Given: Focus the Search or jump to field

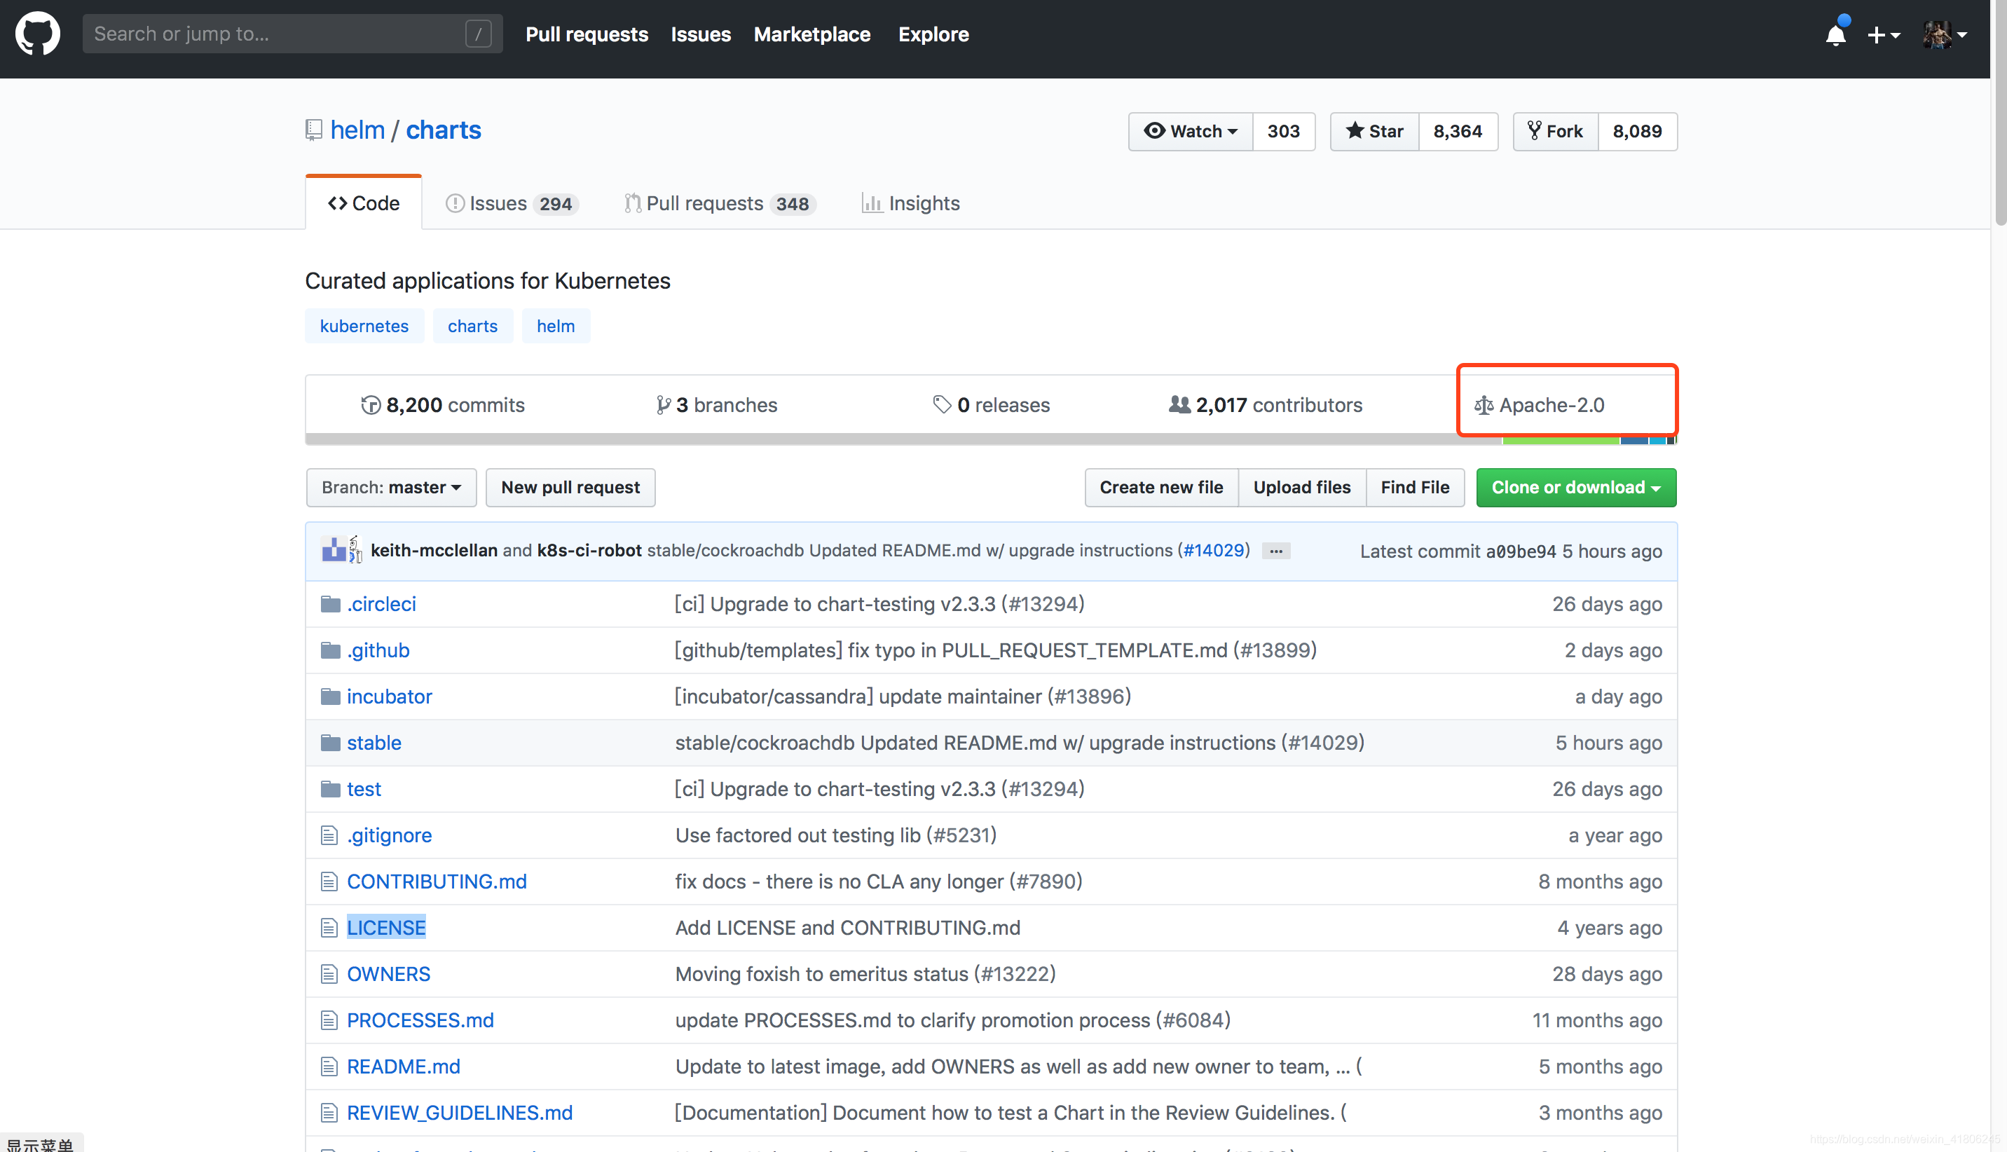Looking at the screenshot, I should [x=292, y=33].
